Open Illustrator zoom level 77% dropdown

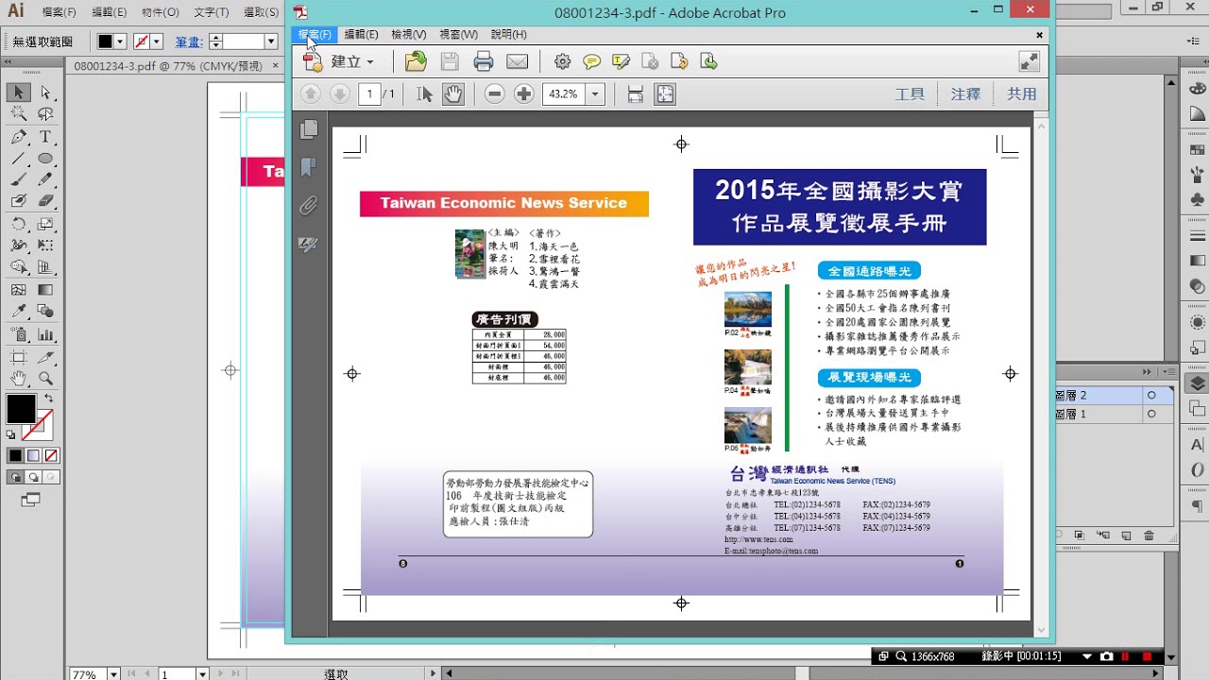point(113,674)
